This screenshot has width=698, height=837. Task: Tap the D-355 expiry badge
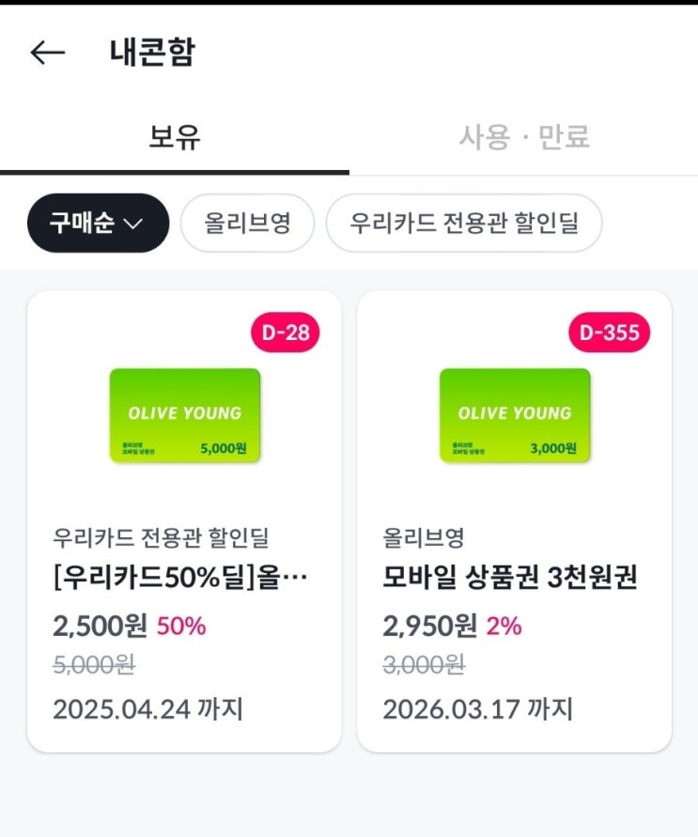[609, 333]
